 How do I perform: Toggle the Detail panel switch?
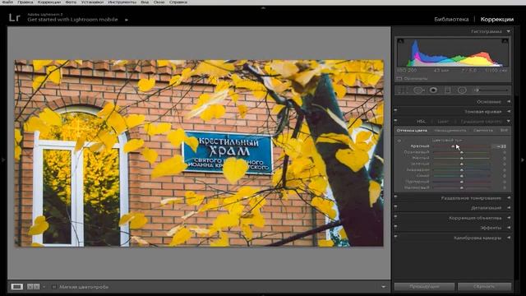[396, 206]
